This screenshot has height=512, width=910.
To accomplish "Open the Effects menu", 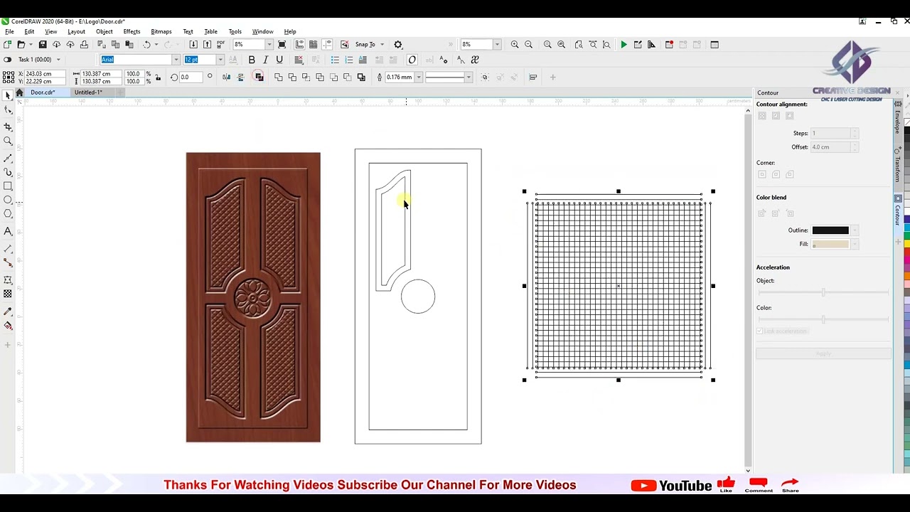I will [132, 31].
